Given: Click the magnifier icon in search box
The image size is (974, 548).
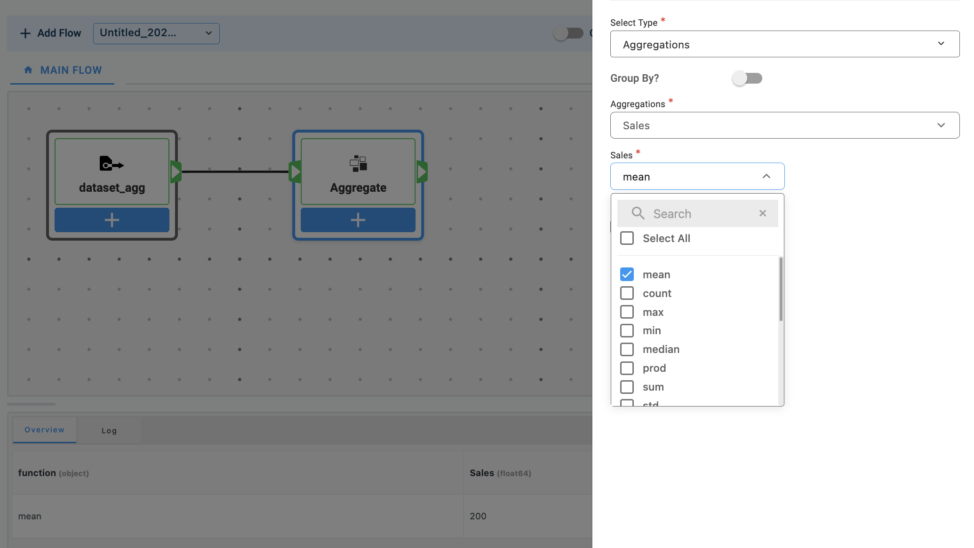Looking at the screenshot, I should (x=638, y=213).
